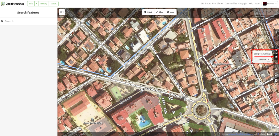279x136 pixels.
Task: Open Communities page
Action: (231, 4)
